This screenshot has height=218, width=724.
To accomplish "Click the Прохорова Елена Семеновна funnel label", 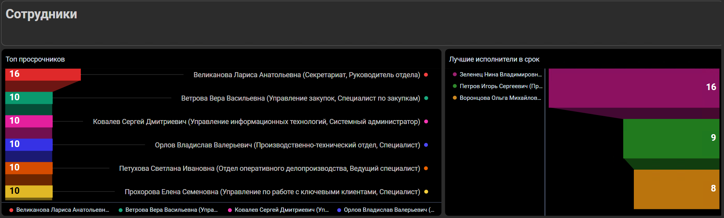I will [x=272, y=192].
